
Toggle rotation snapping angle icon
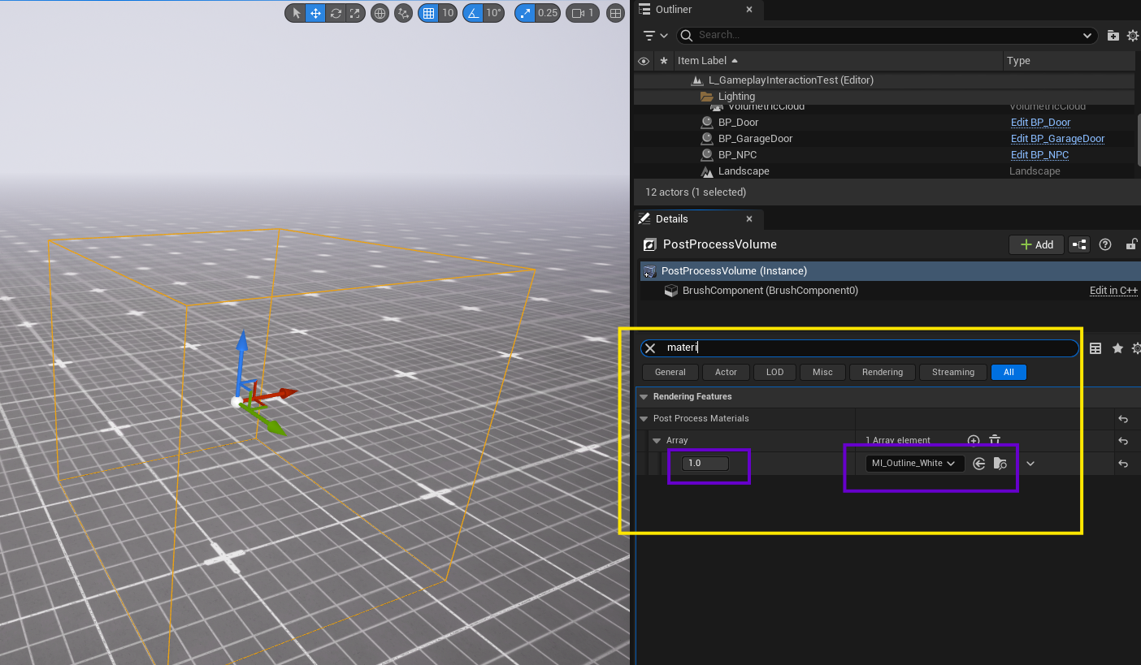[x=472, y=13]
